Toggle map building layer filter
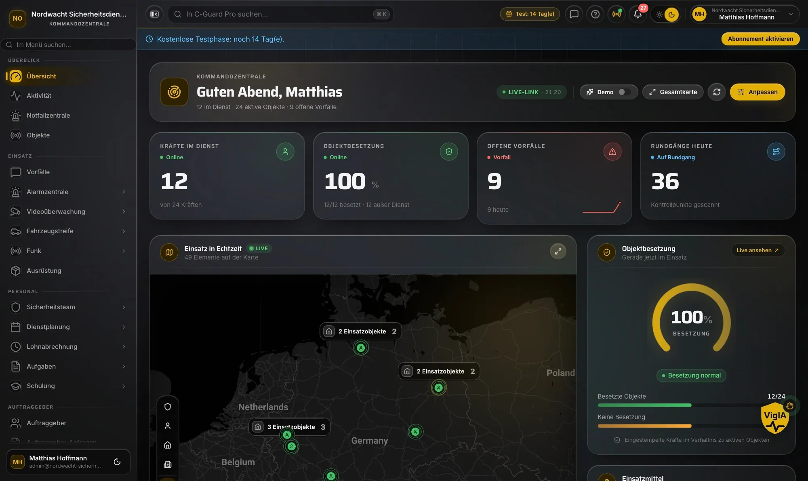This screenshot has width=808, height=481. click(x=168, y=464)
